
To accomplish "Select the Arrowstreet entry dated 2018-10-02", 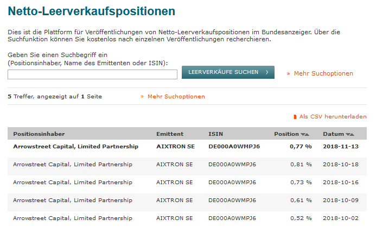I will 72,218.
